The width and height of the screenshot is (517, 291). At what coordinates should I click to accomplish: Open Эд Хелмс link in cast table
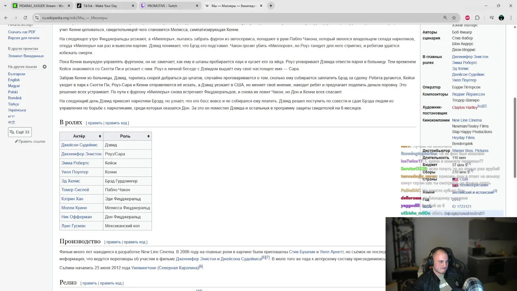click(x=71, y=181)
